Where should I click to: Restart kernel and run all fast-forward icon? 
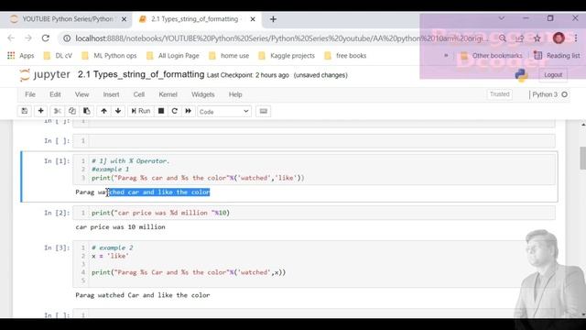[189, 111]
